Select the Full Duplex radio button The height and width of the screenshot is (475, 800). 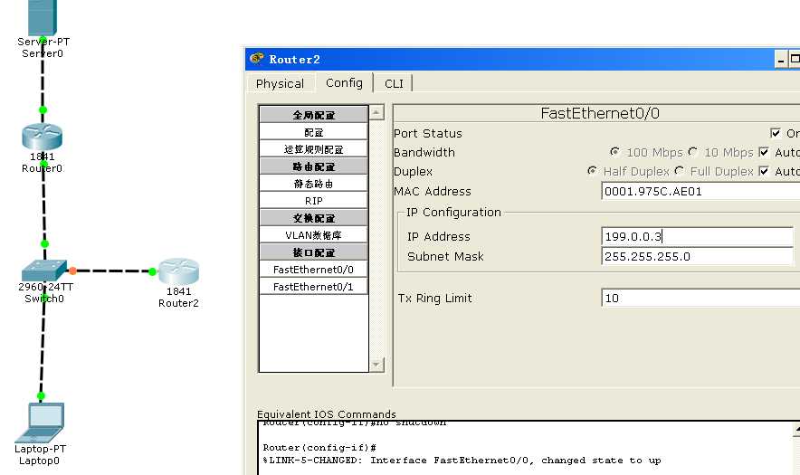pyautogui.click(x=679, y=170)
